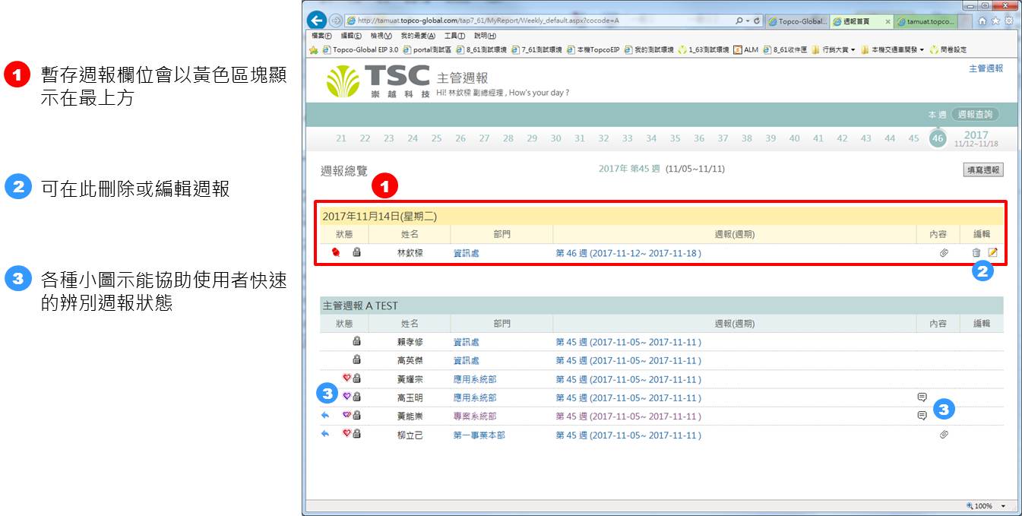Click the lock icon next to 賴孝修
The width and height of the screenshot is (1022, 516).
(x=356, y=341)
